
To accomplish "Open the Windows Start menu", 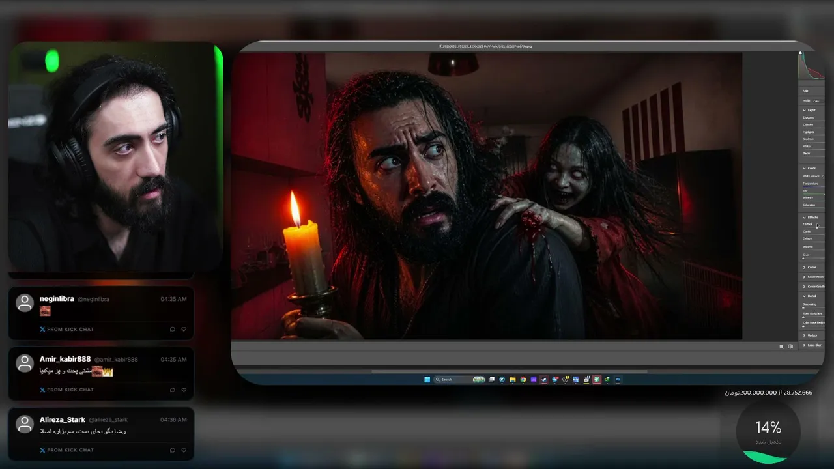I will click(427, 379).
